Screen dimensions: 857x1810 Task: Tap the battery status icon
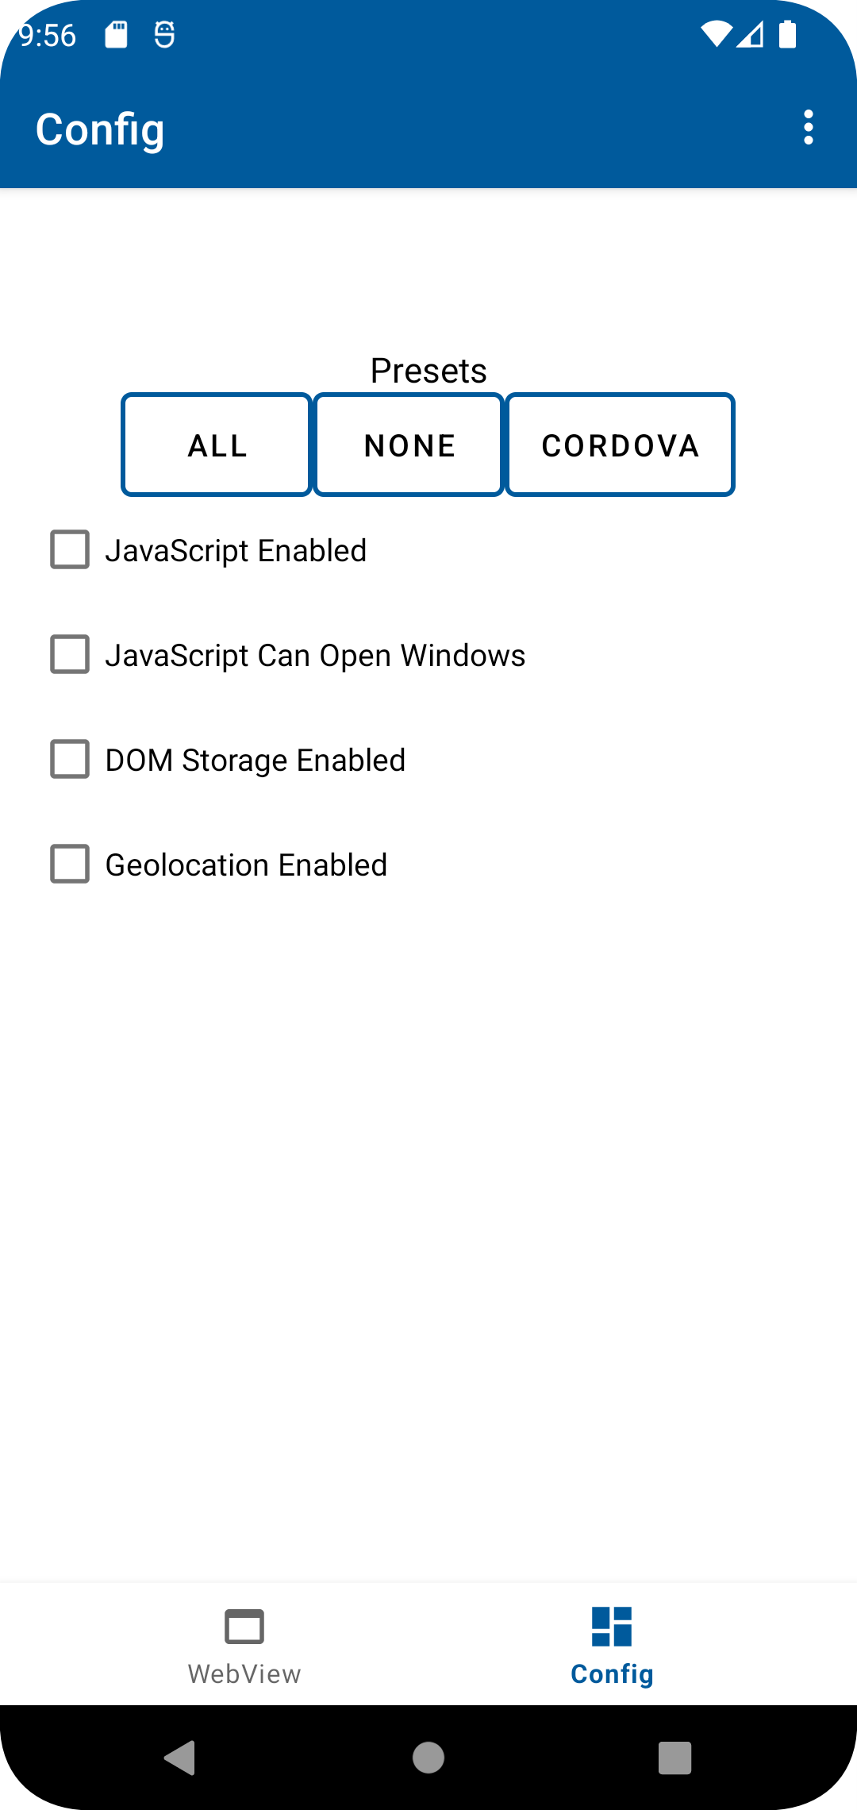pyautogui.click(x=787, y=35)
